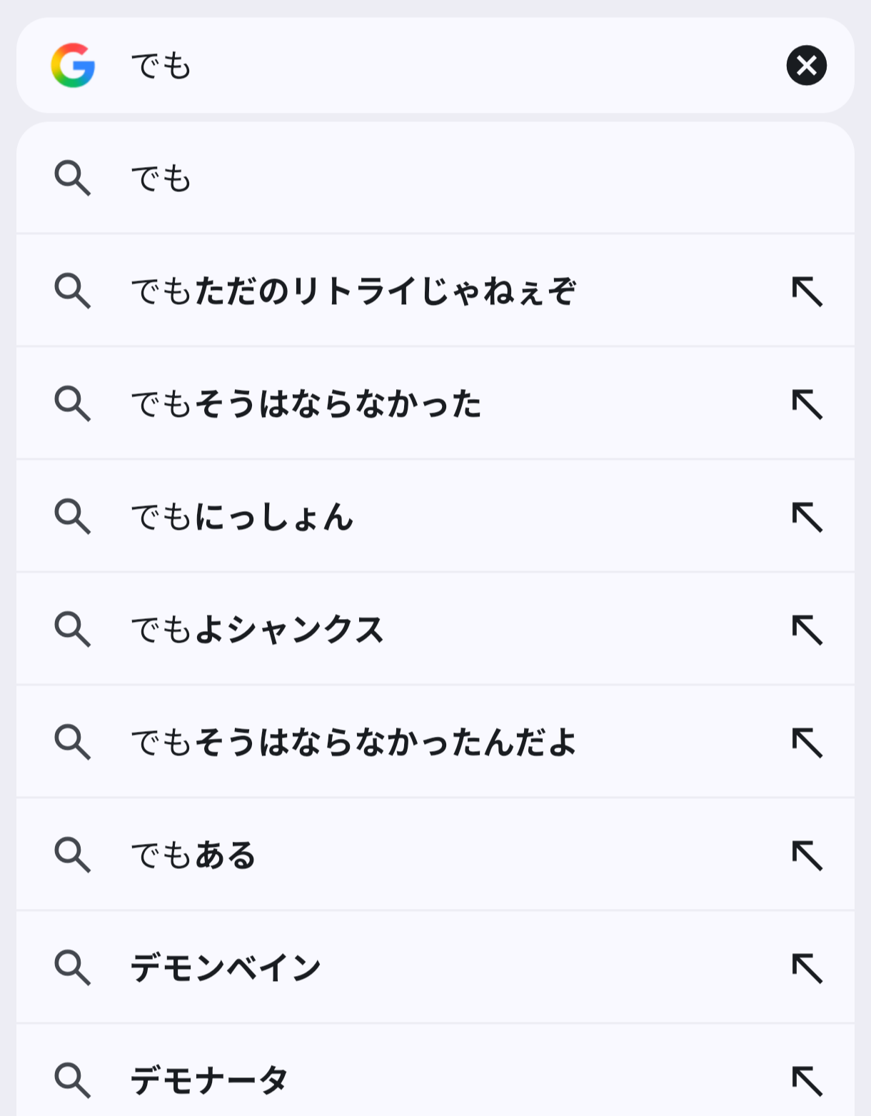
Task: Click arrow icon next to でもよシャンクス
Action: click(807, 630)
